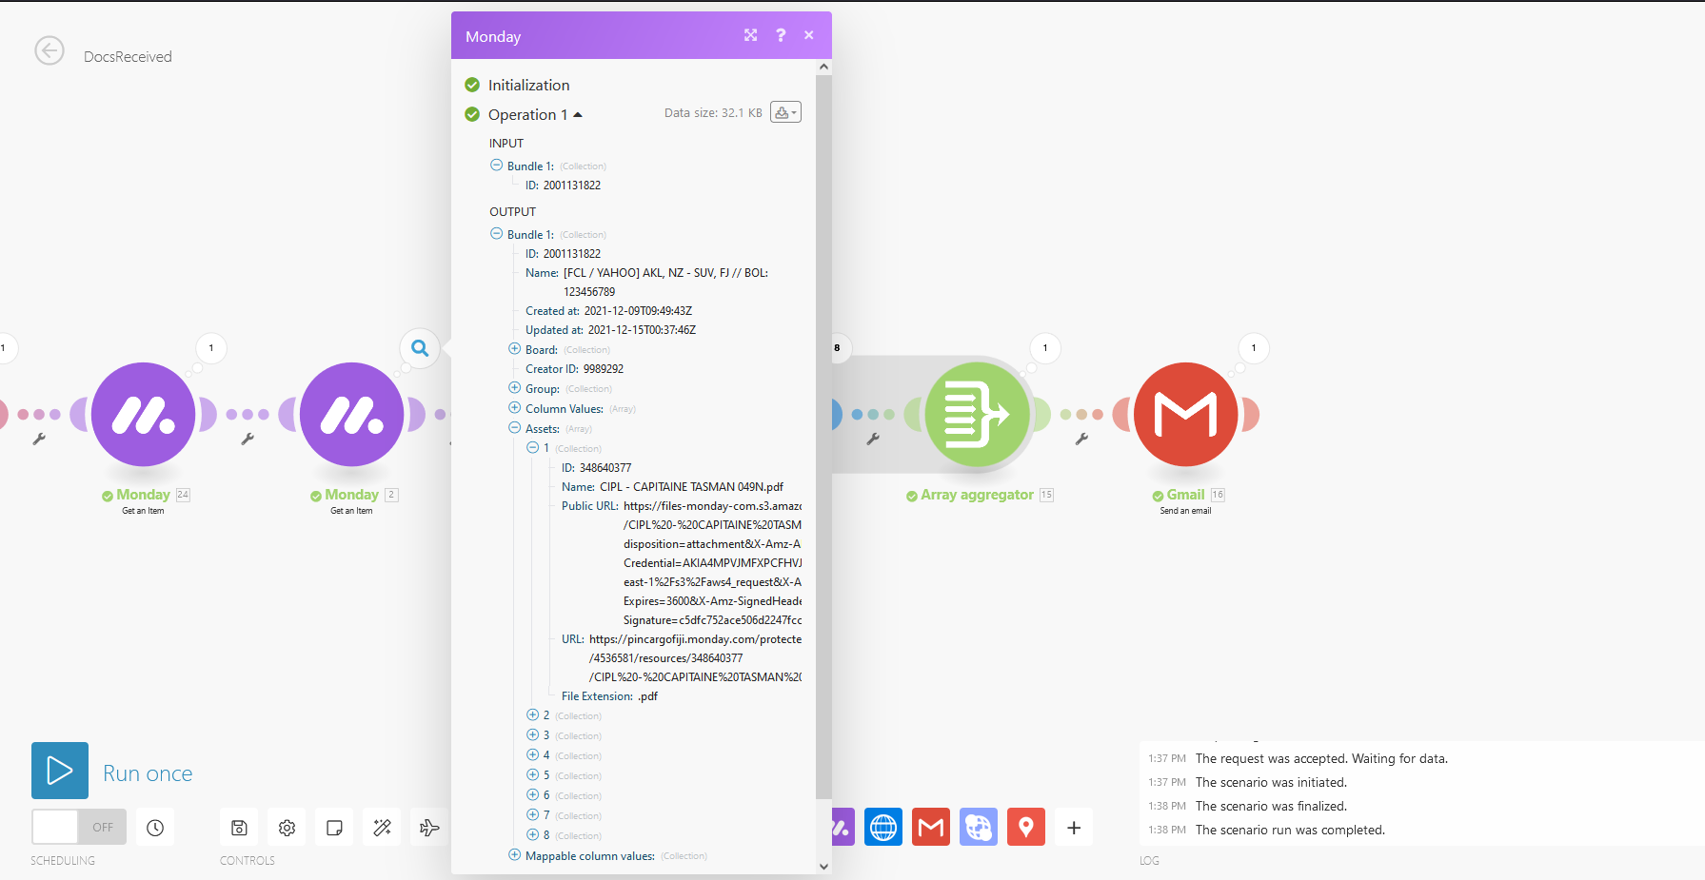Expand asset item 7 collection
This screenshot has width=1705, height=880.
(x=533, y=814)
